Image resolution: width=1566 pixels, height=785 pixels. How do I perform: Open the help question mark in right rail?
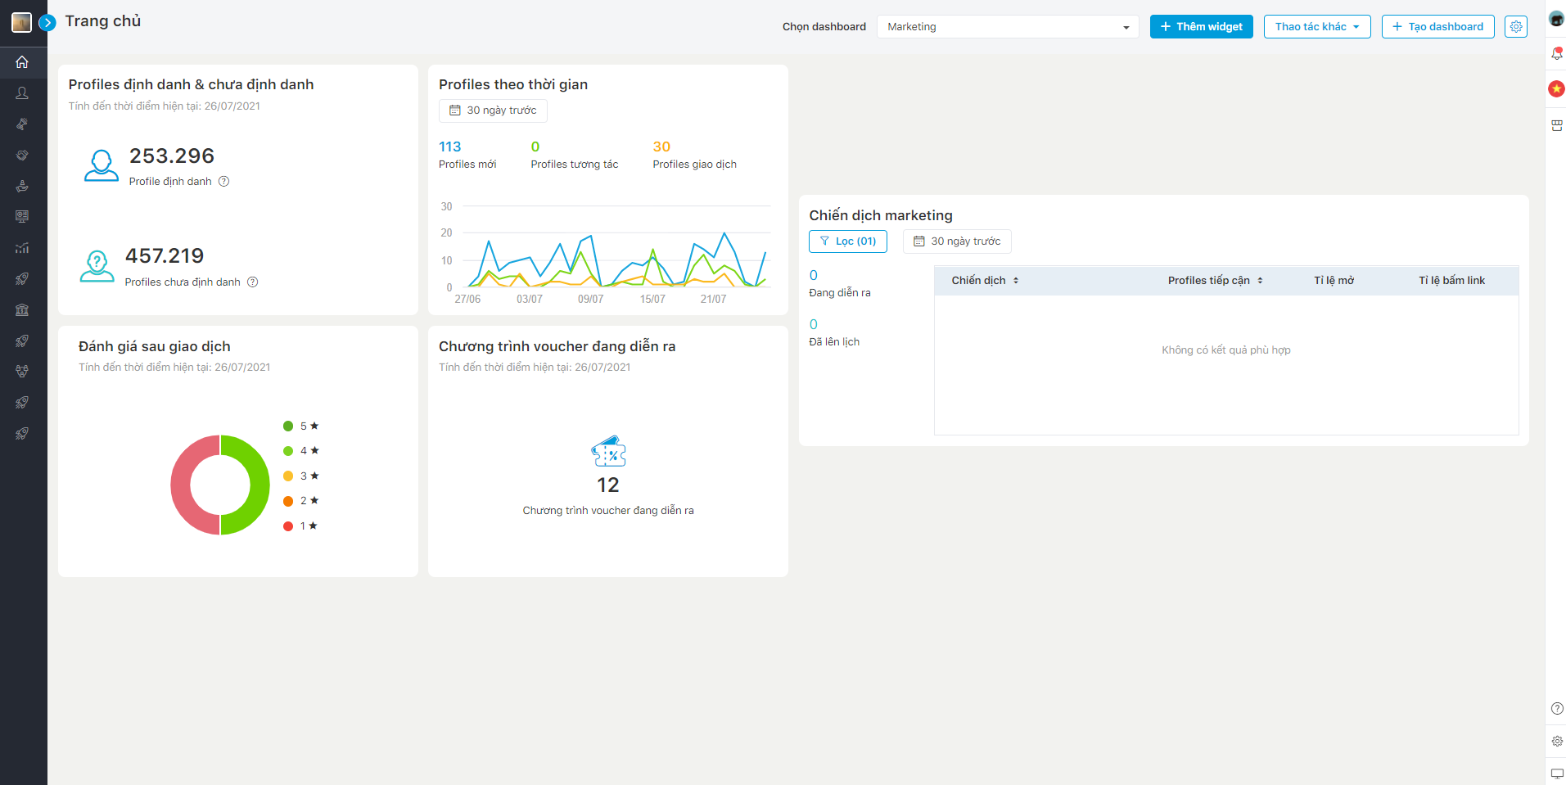click(1558, 709)
